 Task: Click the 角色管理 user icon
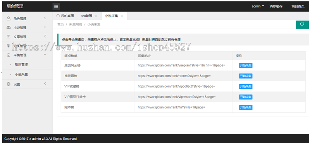click(9, 19)
